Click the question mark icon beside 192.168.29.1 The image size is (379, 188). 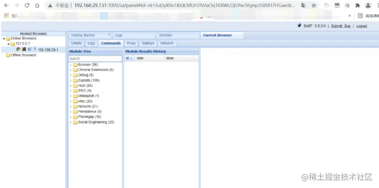coord(35,50)
